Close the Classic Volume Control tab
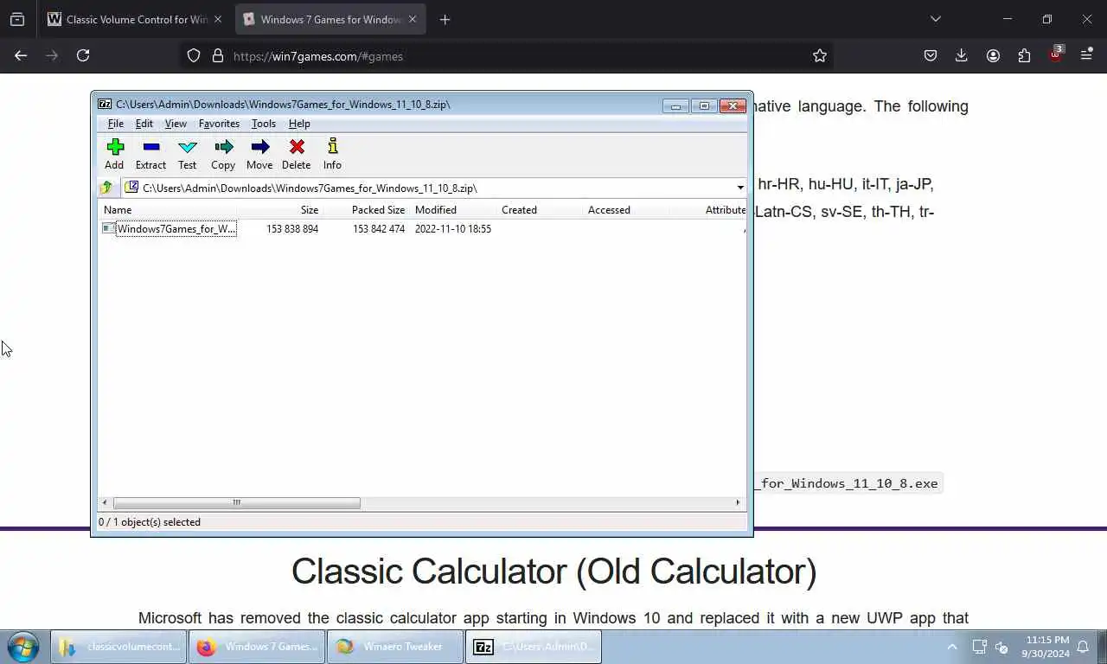 point(217,19)
